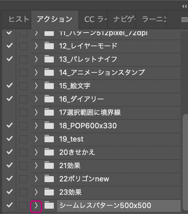Screen dimensions: 188x214
Task: Select the 21効果 set name
Action: pyautogui.click(x=70, y=165)
